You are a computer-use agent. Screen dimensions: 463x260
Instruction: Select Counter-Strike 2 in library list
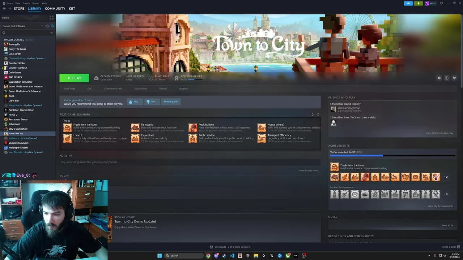tap(17, 68)
